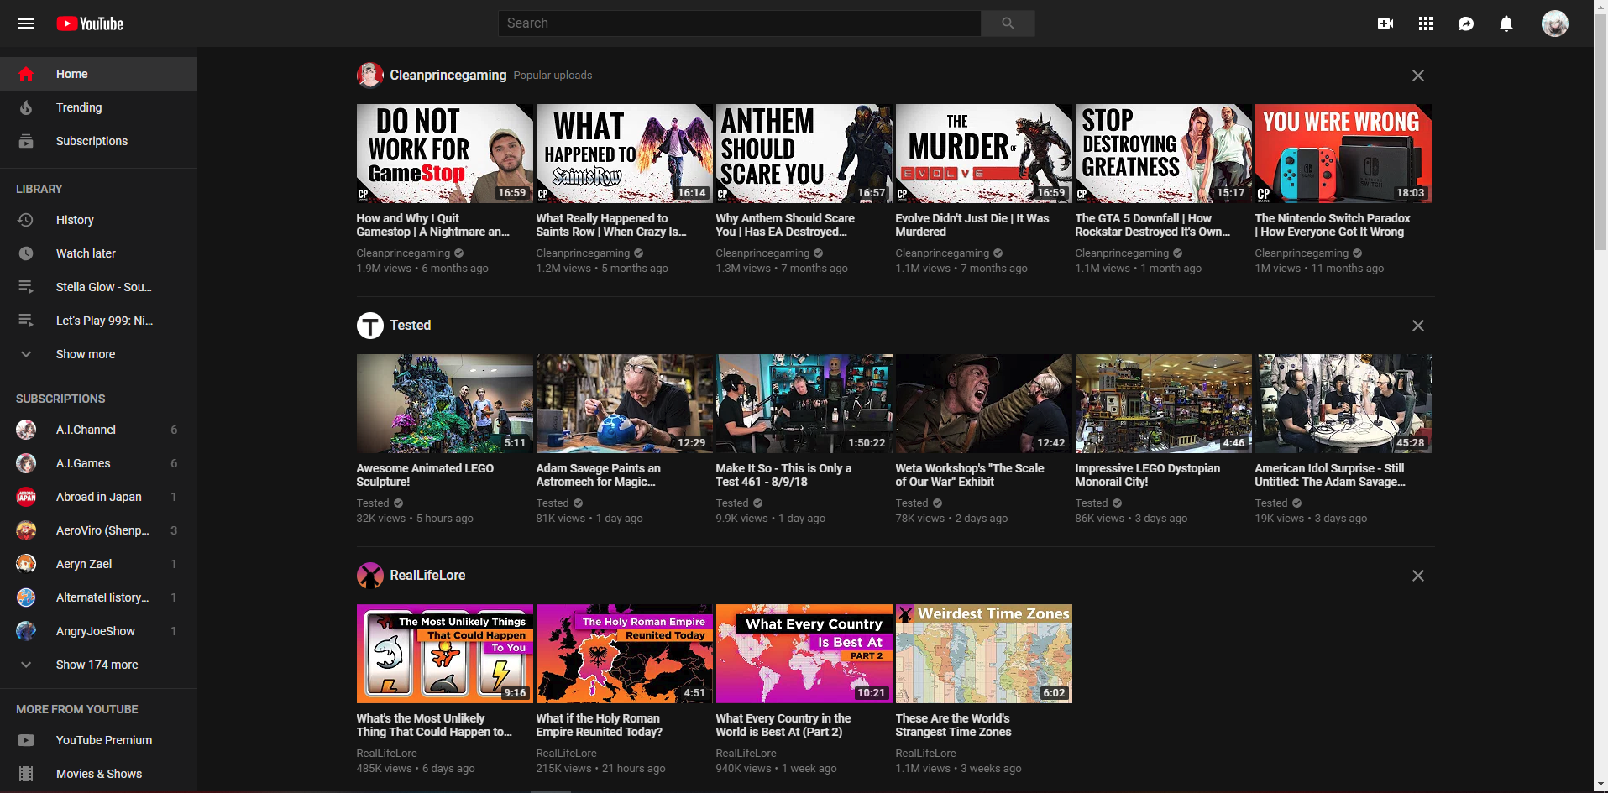Click the Aeryn Zael channel avatar
Screen dimensions: 1608x793
26,564
